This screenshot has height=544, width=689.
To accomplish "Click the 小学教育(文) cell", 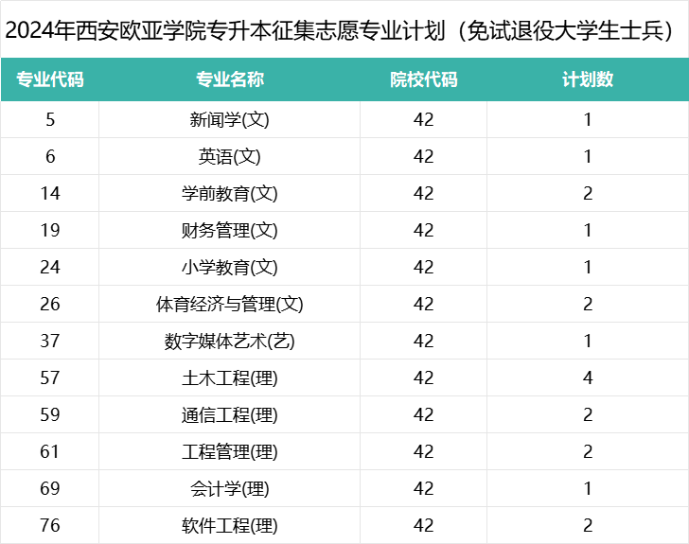I will coord(230,267).
